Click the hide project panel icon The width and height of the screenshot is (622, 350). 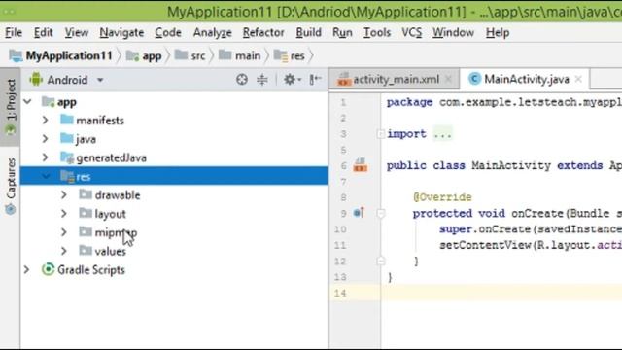315,80
